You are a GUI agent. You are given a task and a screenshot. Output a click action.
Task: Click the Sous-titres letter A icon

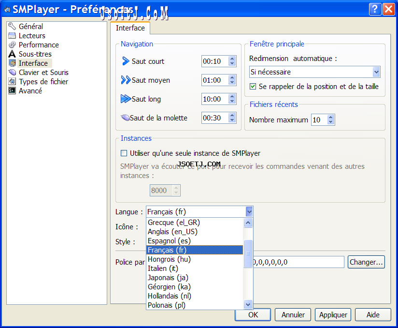(12, 54)
